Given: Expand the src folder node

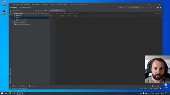Looking at the screenshot, I should (x=15, y=18).
